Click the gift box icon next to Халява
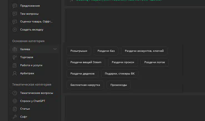 (x=15, y=49)
